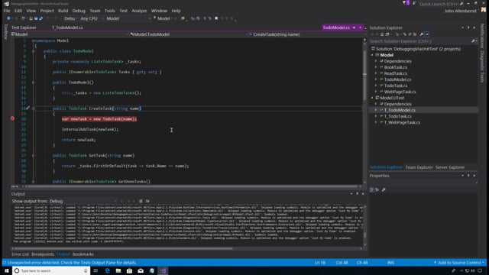Click the breakpoint dot in the editor margin
The image size is (489, 275).
tap(12, 118)
